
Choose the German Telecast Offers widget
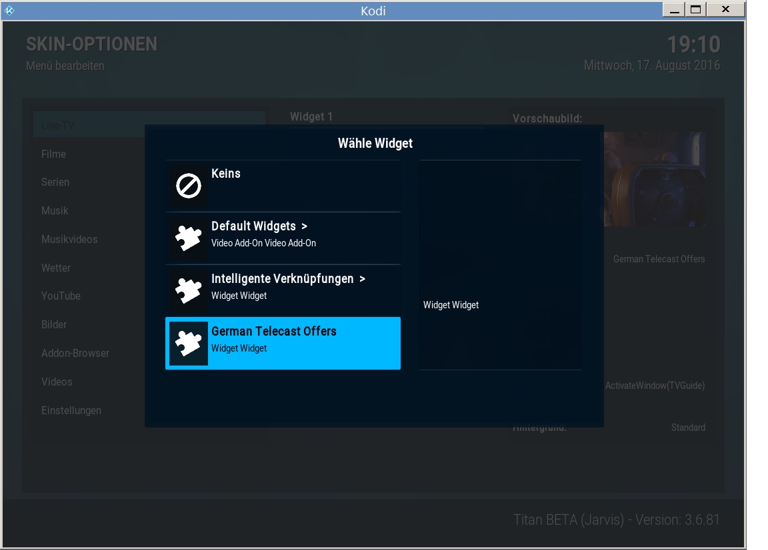pos(283,344)
